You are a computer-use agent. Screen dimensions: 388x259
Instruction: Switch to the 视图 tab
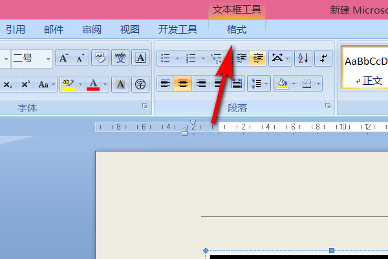pyautogui.click(x=130, y=30)
